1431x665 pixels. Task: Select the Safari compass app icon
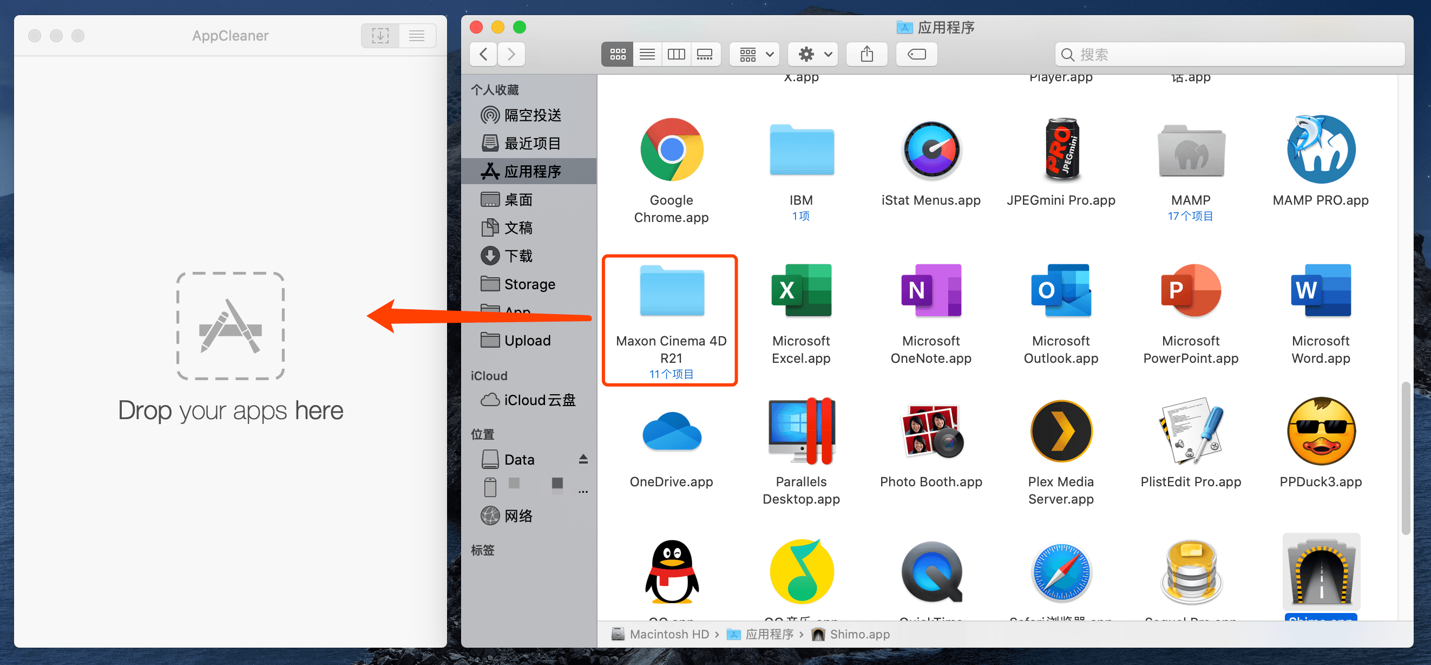click(1061, 573)
